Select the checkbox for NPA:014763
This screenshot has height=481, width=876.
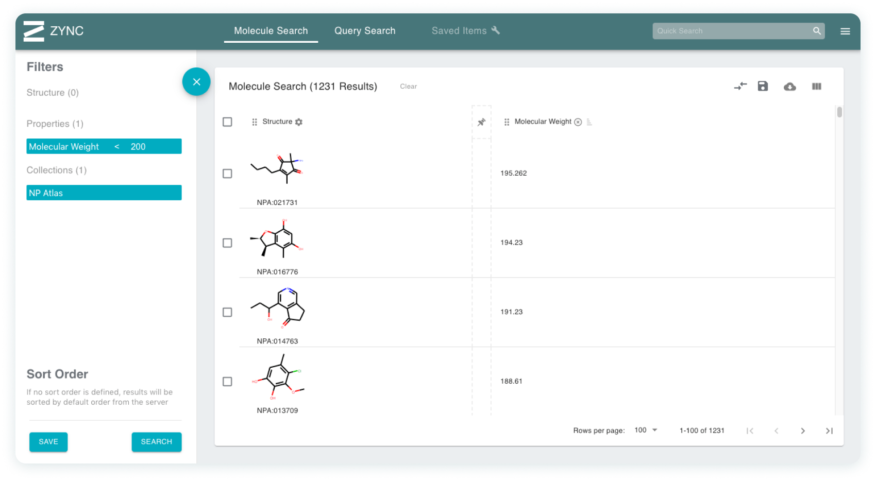tap(227, 312)
